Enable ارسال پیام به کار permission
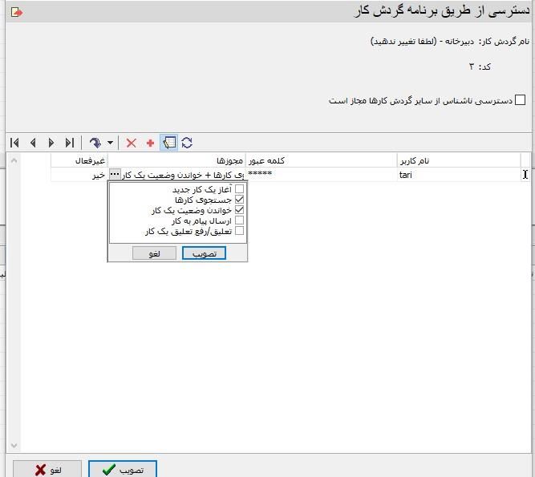This screenshot has height=477, width=535. 239,220
